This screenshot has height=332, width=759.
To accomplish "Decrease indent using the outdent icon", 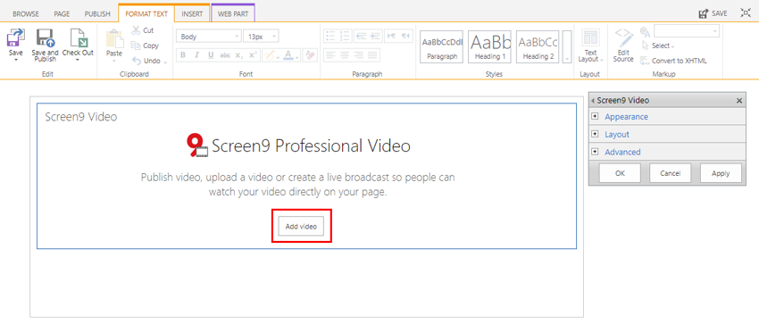I will click(x=360, y=36).
